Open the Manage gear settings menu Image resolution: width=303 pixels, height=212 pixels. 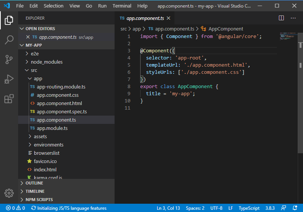click(x=9, y=193)
